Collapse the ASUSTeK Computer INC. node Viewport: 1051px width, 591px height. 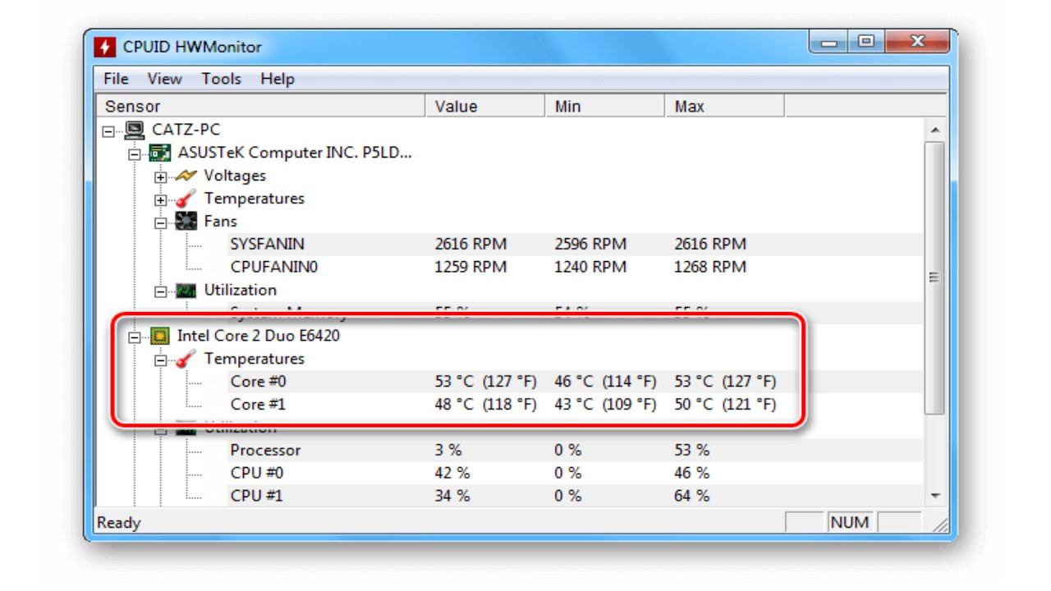coord(135,153)
